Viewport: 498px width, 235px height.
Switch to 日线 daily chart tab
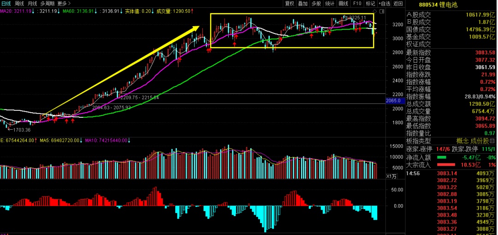pos(6,3)
